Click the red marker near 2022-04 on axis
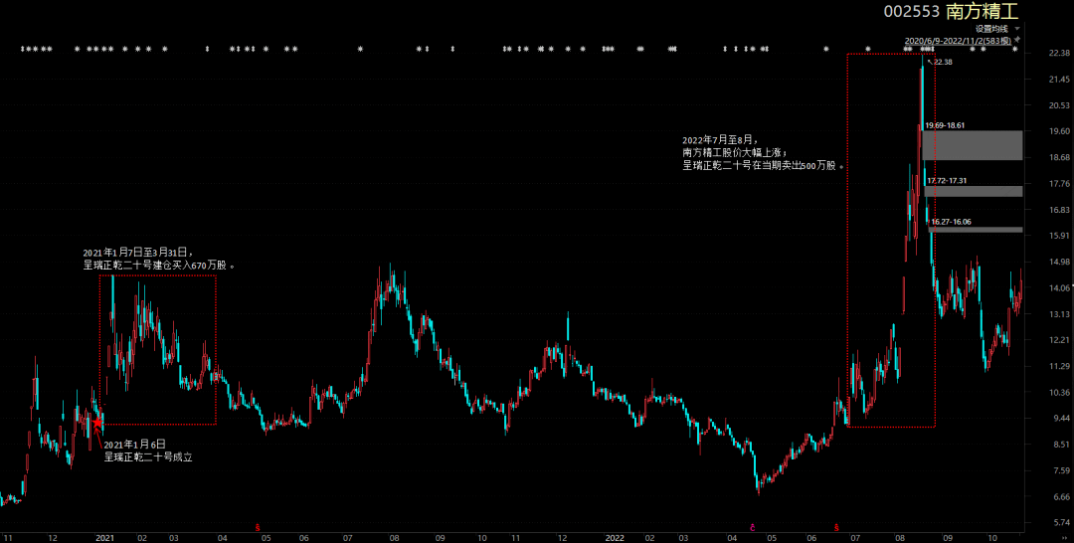This screenshot has width=1074, height=543. pyautogui.click(x=752, y=527)
